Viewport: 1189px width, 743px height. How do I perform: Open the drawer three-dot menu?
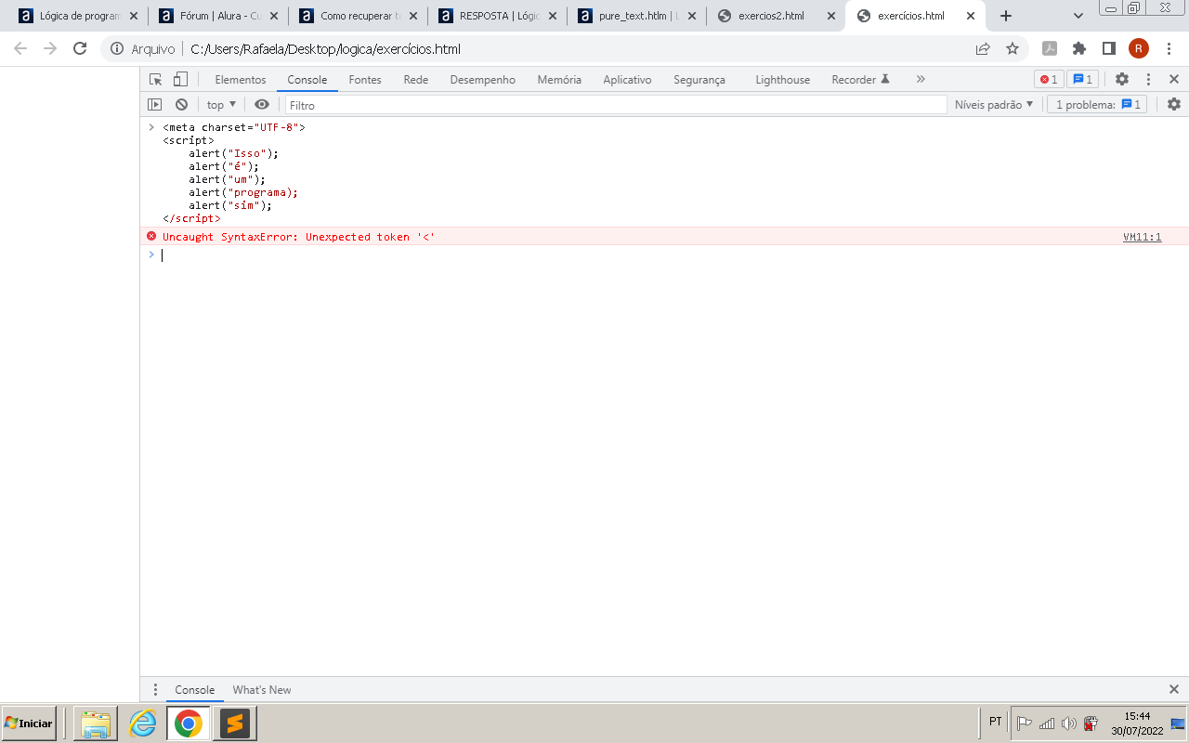pyautogui.click(x=155, y=690)
